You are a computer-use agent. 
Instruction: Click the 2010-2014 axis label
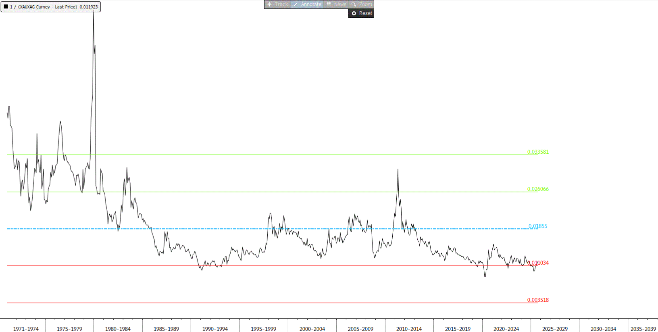(x=409, y=329)
